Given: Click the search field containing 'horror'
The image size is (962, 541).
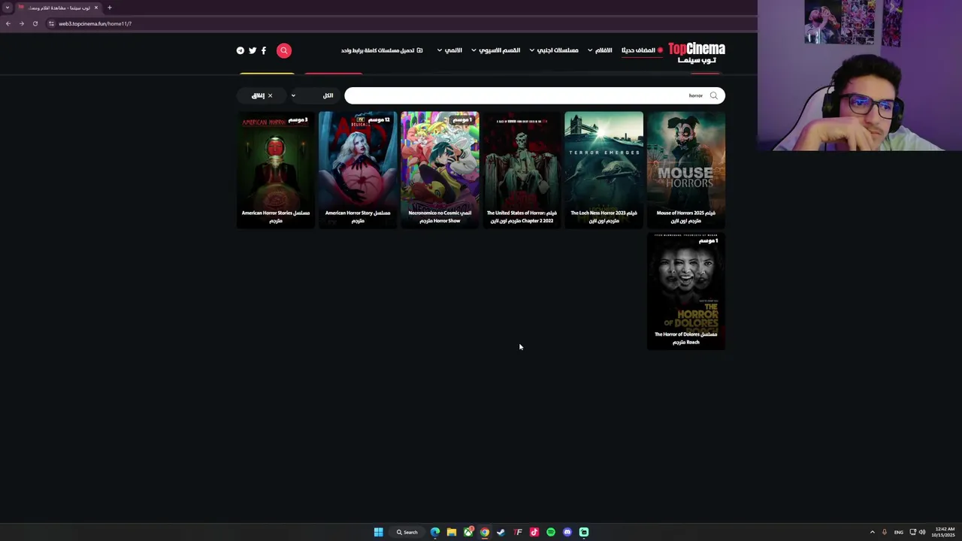Looking at the screenshot, I should coord(534,95).
